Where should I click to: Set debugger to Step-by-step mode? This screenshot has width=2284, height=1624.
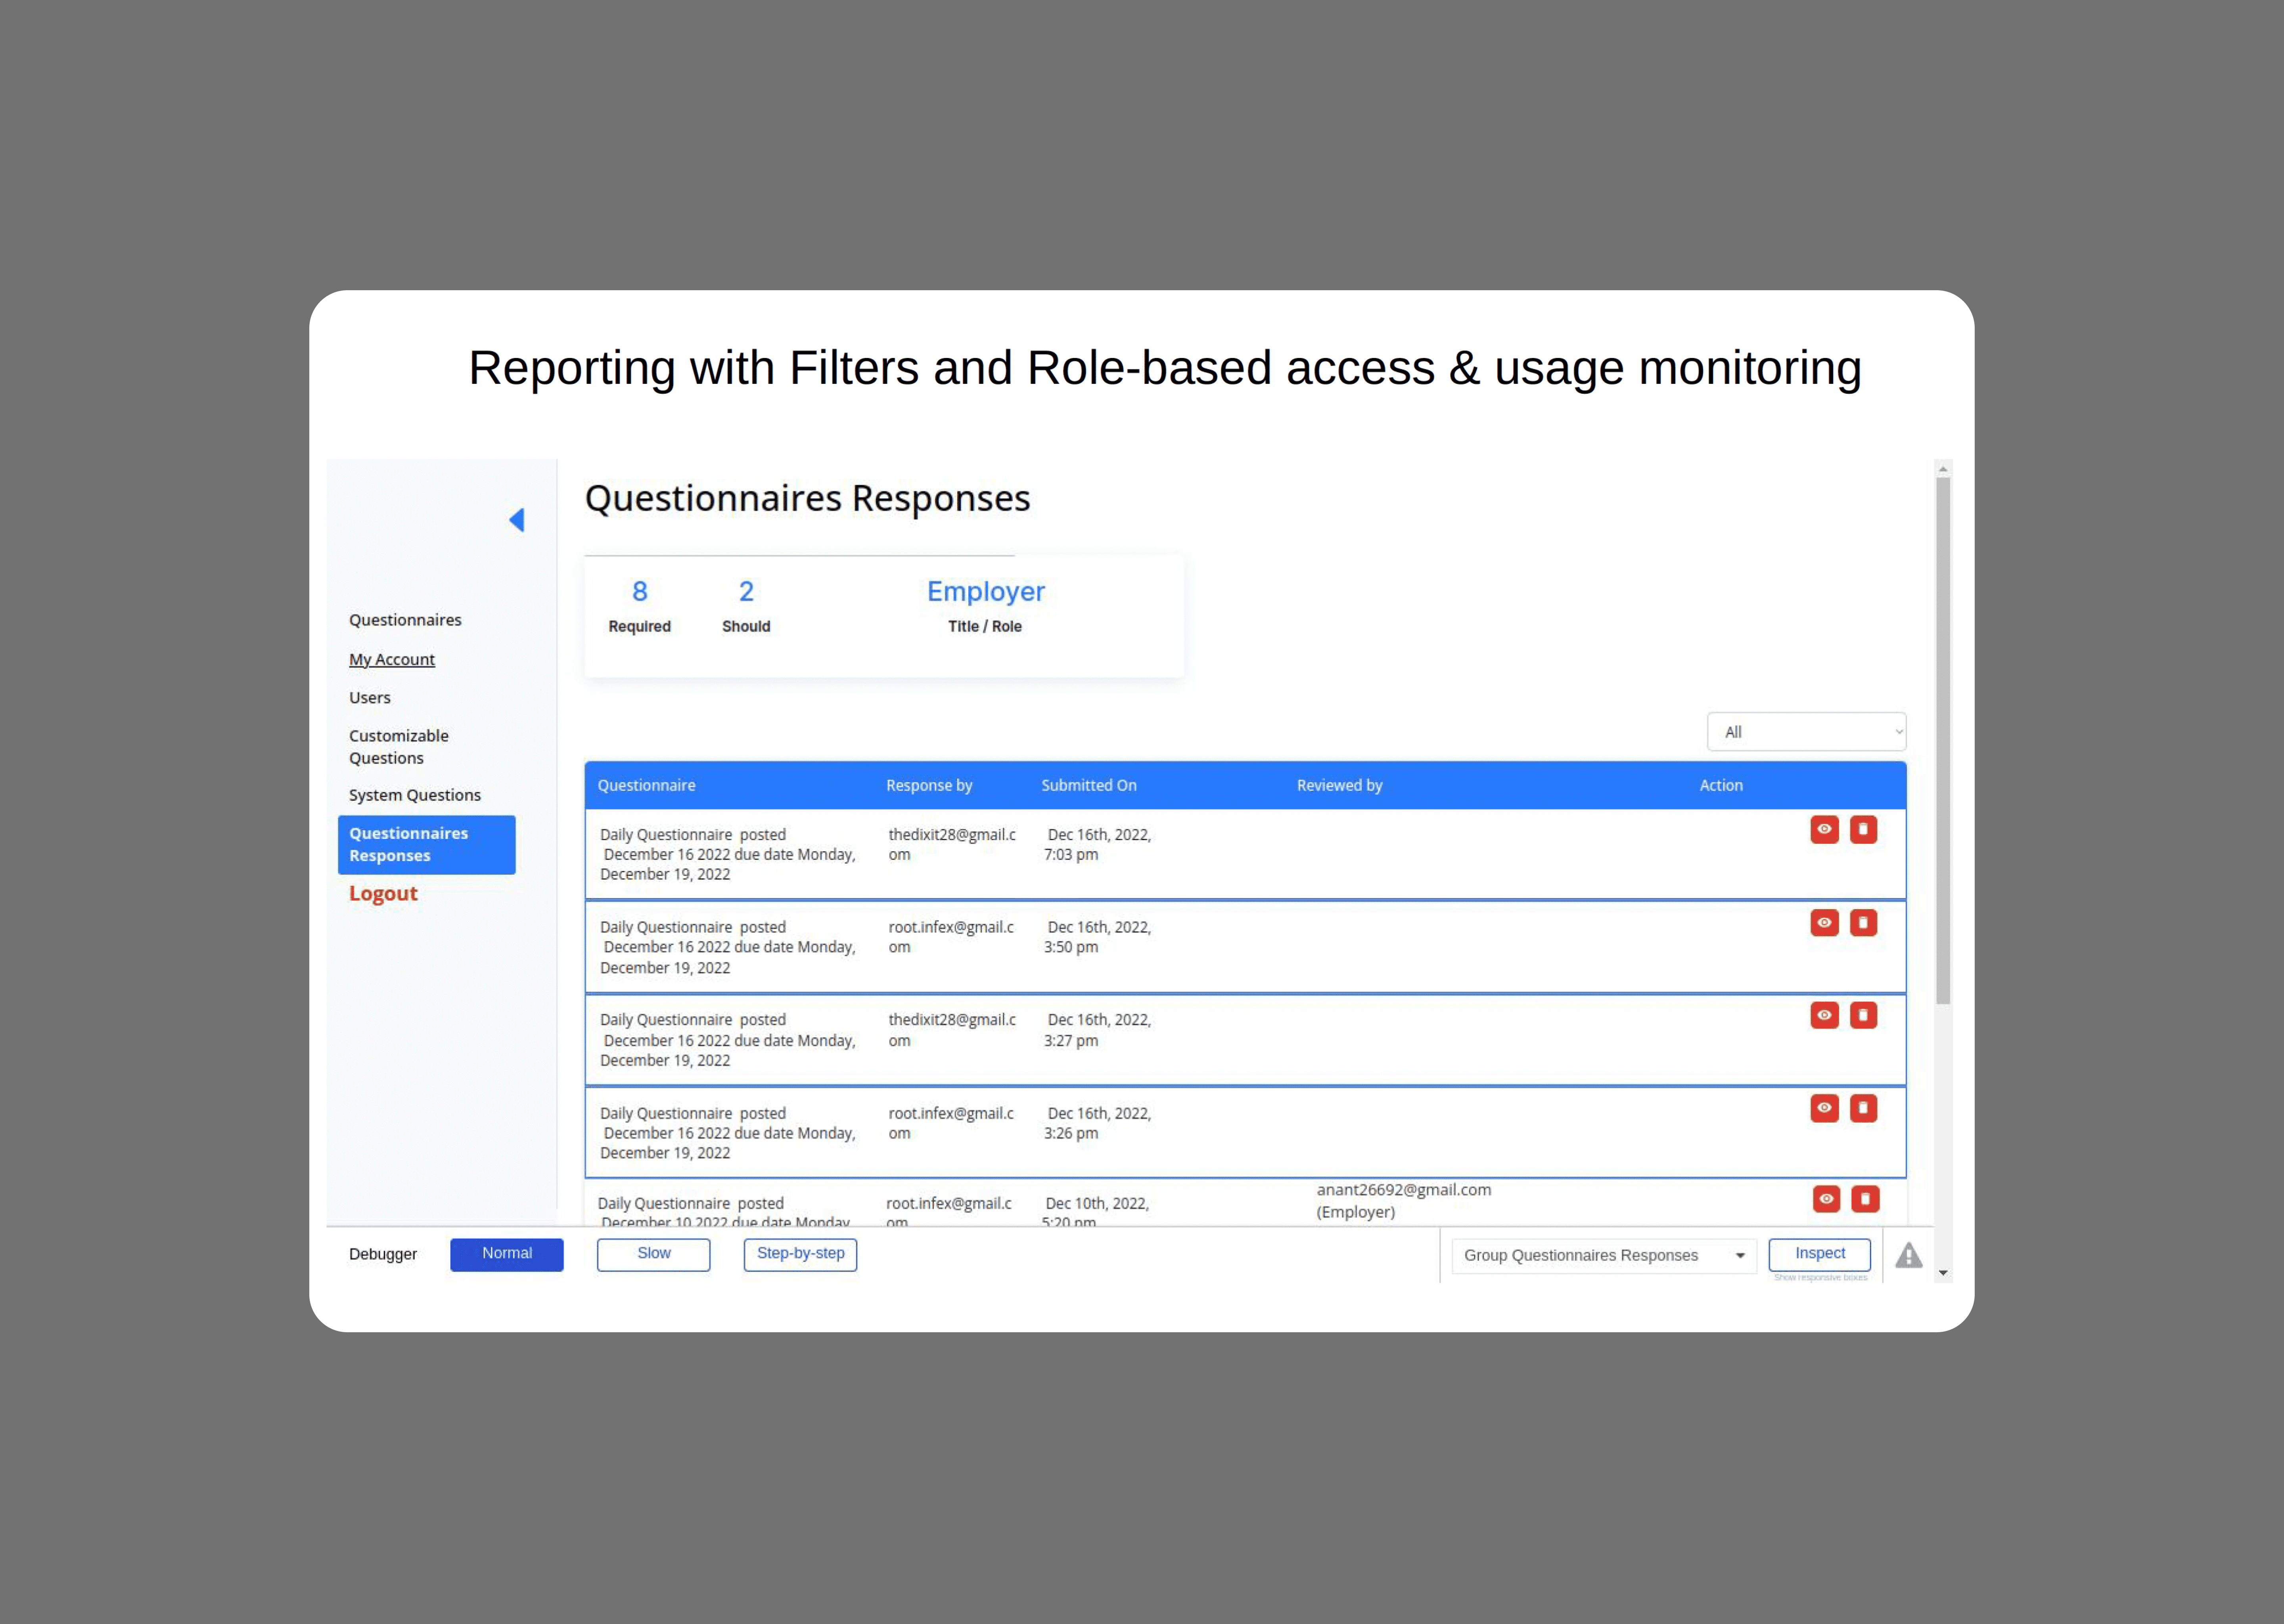[800, 1255]
